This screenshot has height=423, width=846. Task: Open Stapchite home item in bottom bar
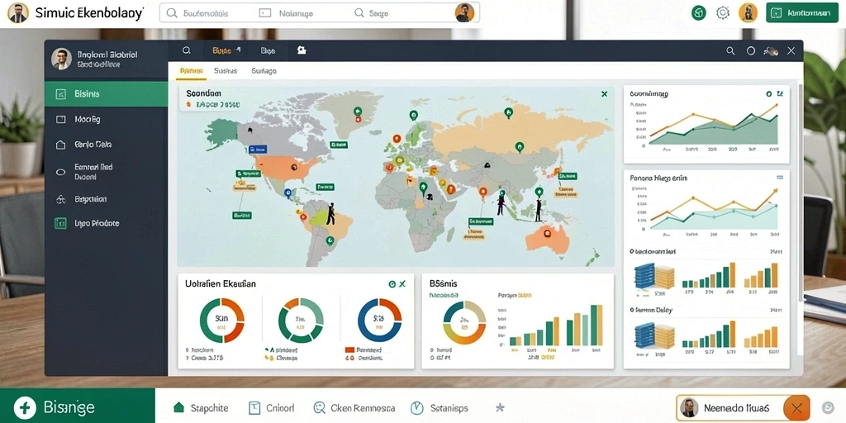pyautogui.click(x=200, y=408)
